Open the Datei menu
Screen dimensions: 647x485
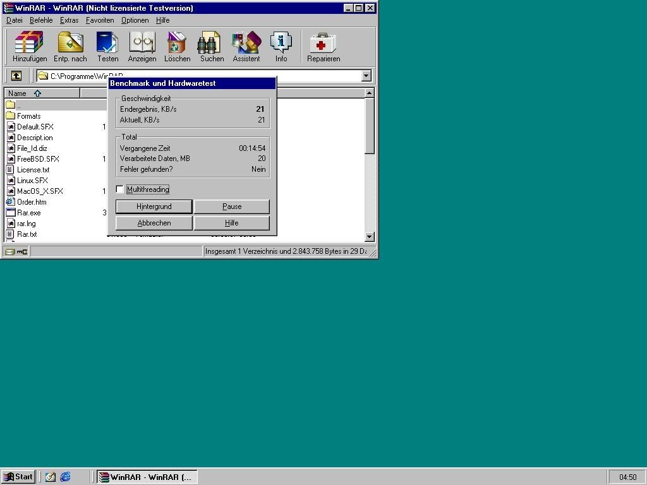pyautogui.click(x=15, y=20)
